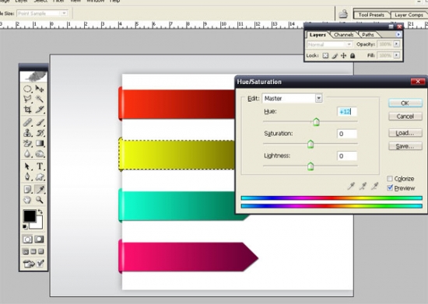
Task: Open the Layers panel flyout menu arrow
Action: [398, 34]
